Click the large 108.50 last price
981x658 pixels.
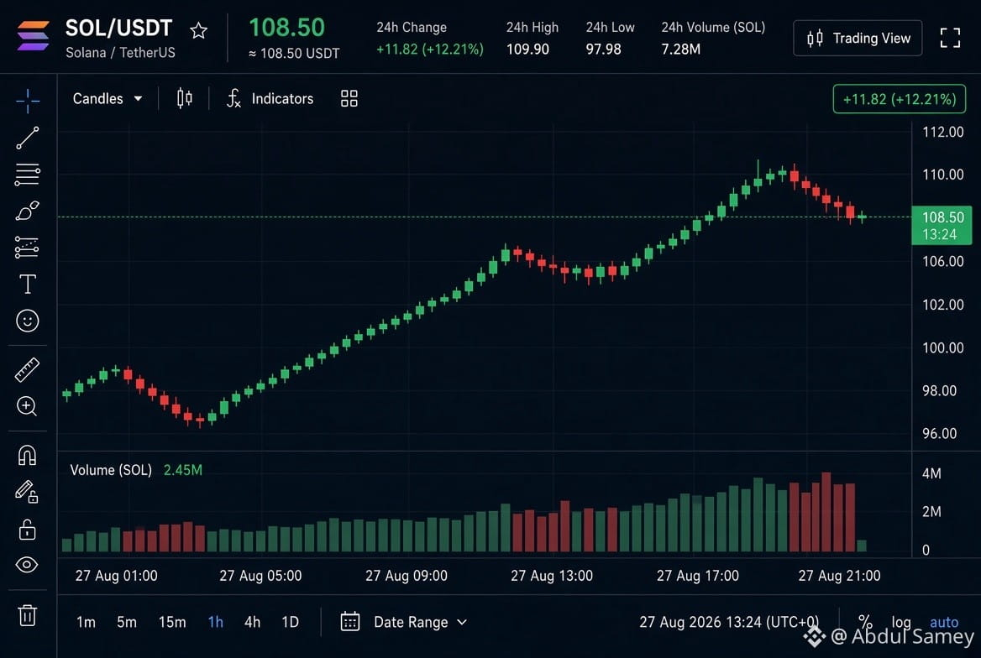click(286, 28)
